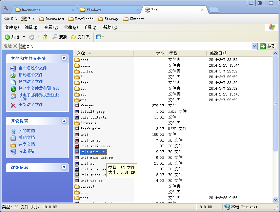Collapse the 文件和文件夹任务 panel
The height and width of the screenshot is (212, 280).
(64, 58)
